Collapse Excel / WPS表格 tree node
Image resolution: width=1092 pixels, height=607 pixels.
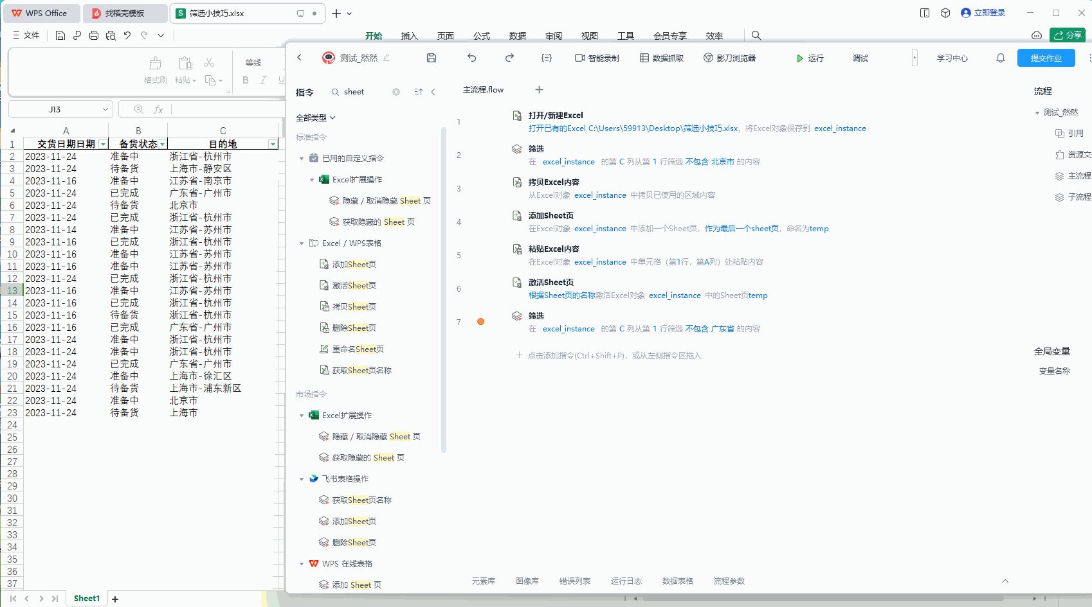[302, 243]
